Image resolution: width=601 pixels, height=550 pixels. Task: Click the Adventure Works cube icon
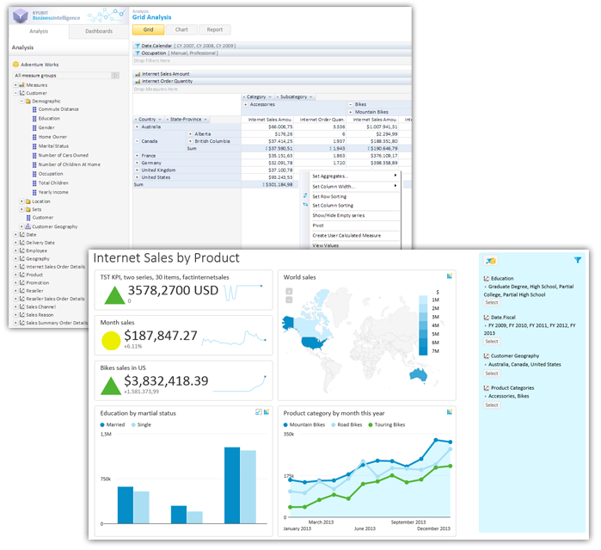(15, 65)
